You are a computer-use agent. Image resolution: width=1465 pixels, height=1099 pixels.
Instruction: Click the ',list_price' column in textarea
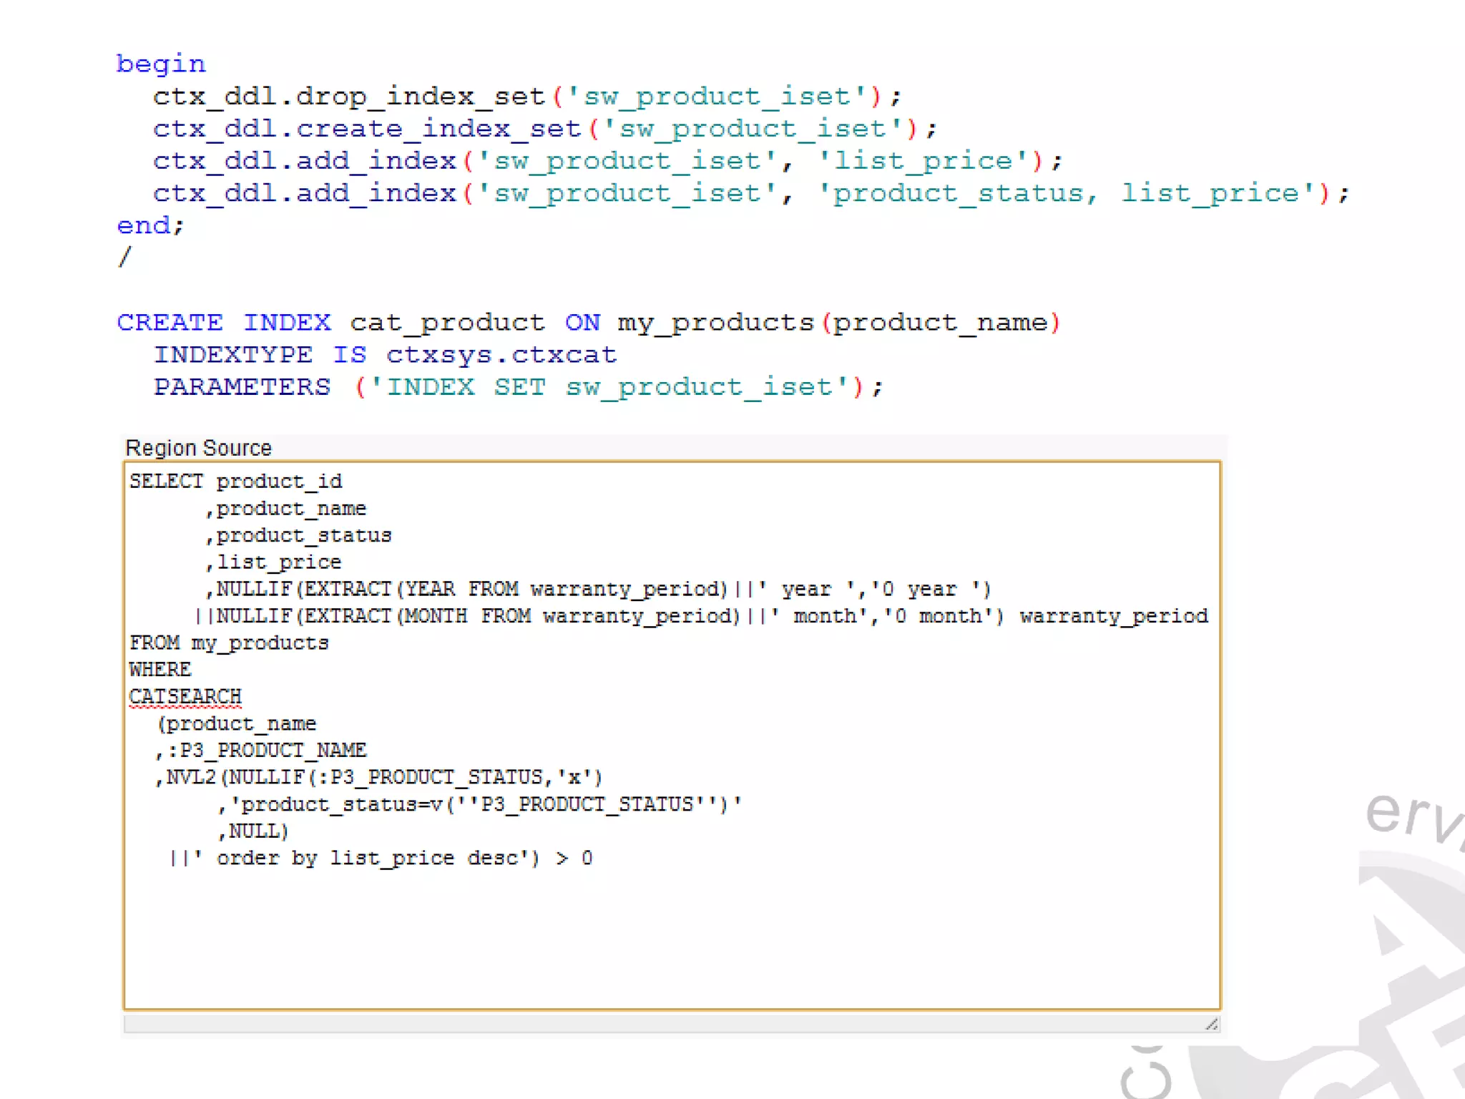click(275, 562)
